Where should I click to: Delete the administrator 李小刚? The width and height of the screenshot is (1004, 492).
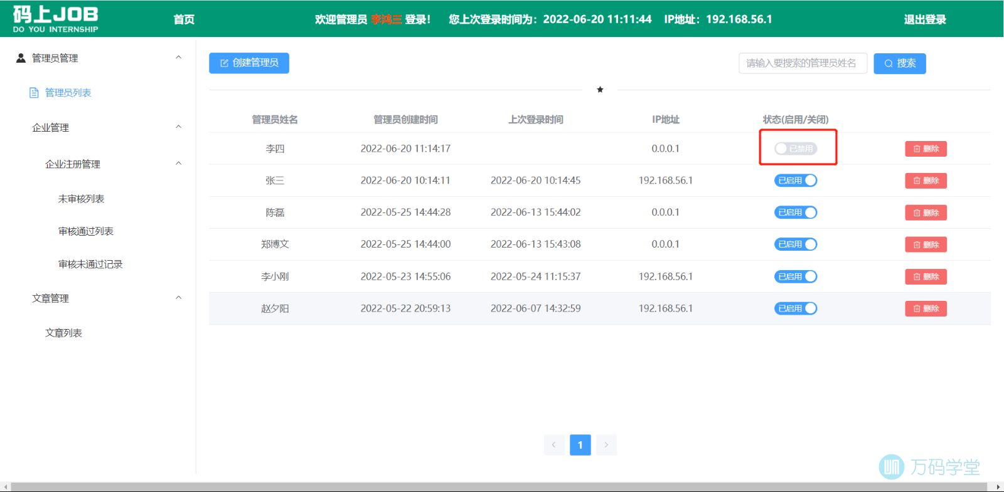pyautogui.click(x=926, y=276)
